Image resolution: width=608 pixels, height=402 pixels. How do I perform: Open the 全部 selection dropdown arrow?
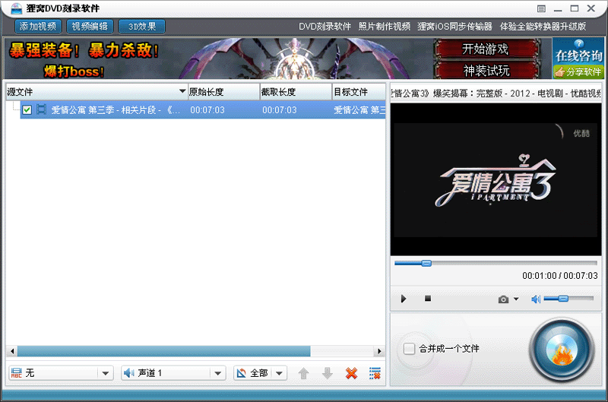(279, 373)
